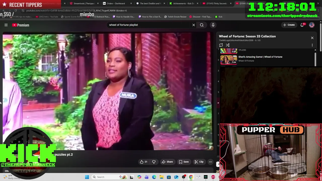This screenshot has width=322, height=181.
Task: Click the 'Wheel Of Fortune' channel name in playlist
Action: (x=246, y=61)
